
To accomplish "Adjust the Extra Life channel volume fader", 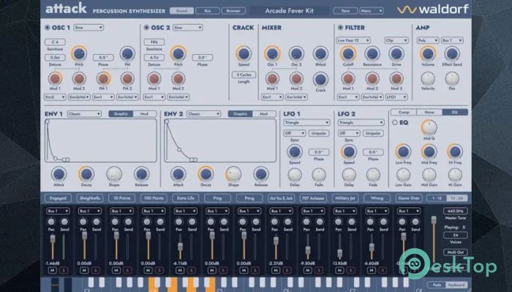I will pos(180,247).
